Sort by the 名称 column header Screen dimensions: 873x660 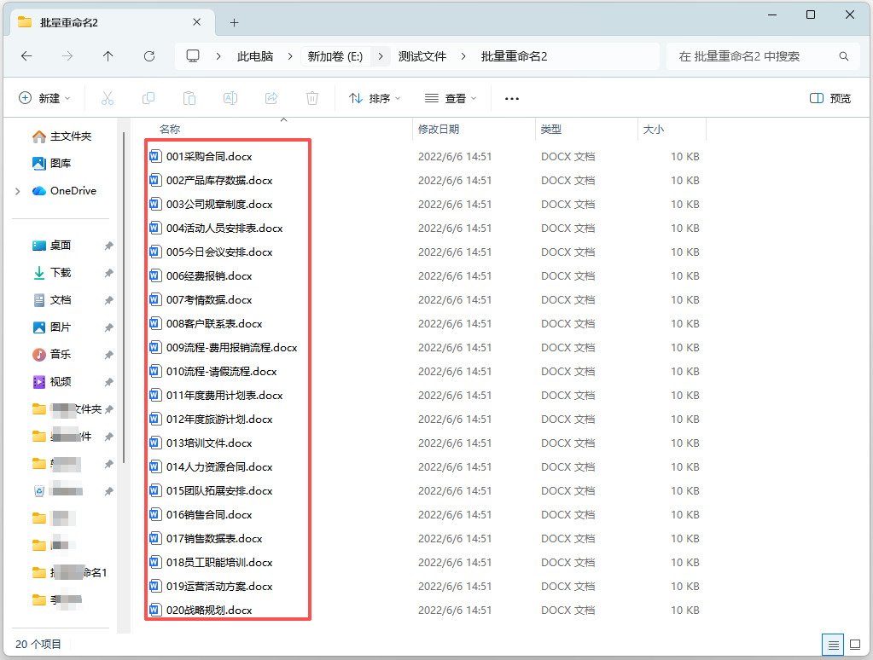point(170,129)
